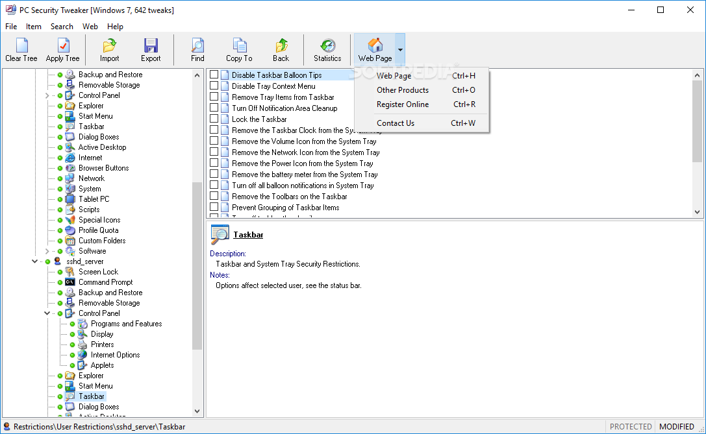Check Disable Taskbar Balloon Tips
Screen dimensions: 706x434
pos(214,75)
